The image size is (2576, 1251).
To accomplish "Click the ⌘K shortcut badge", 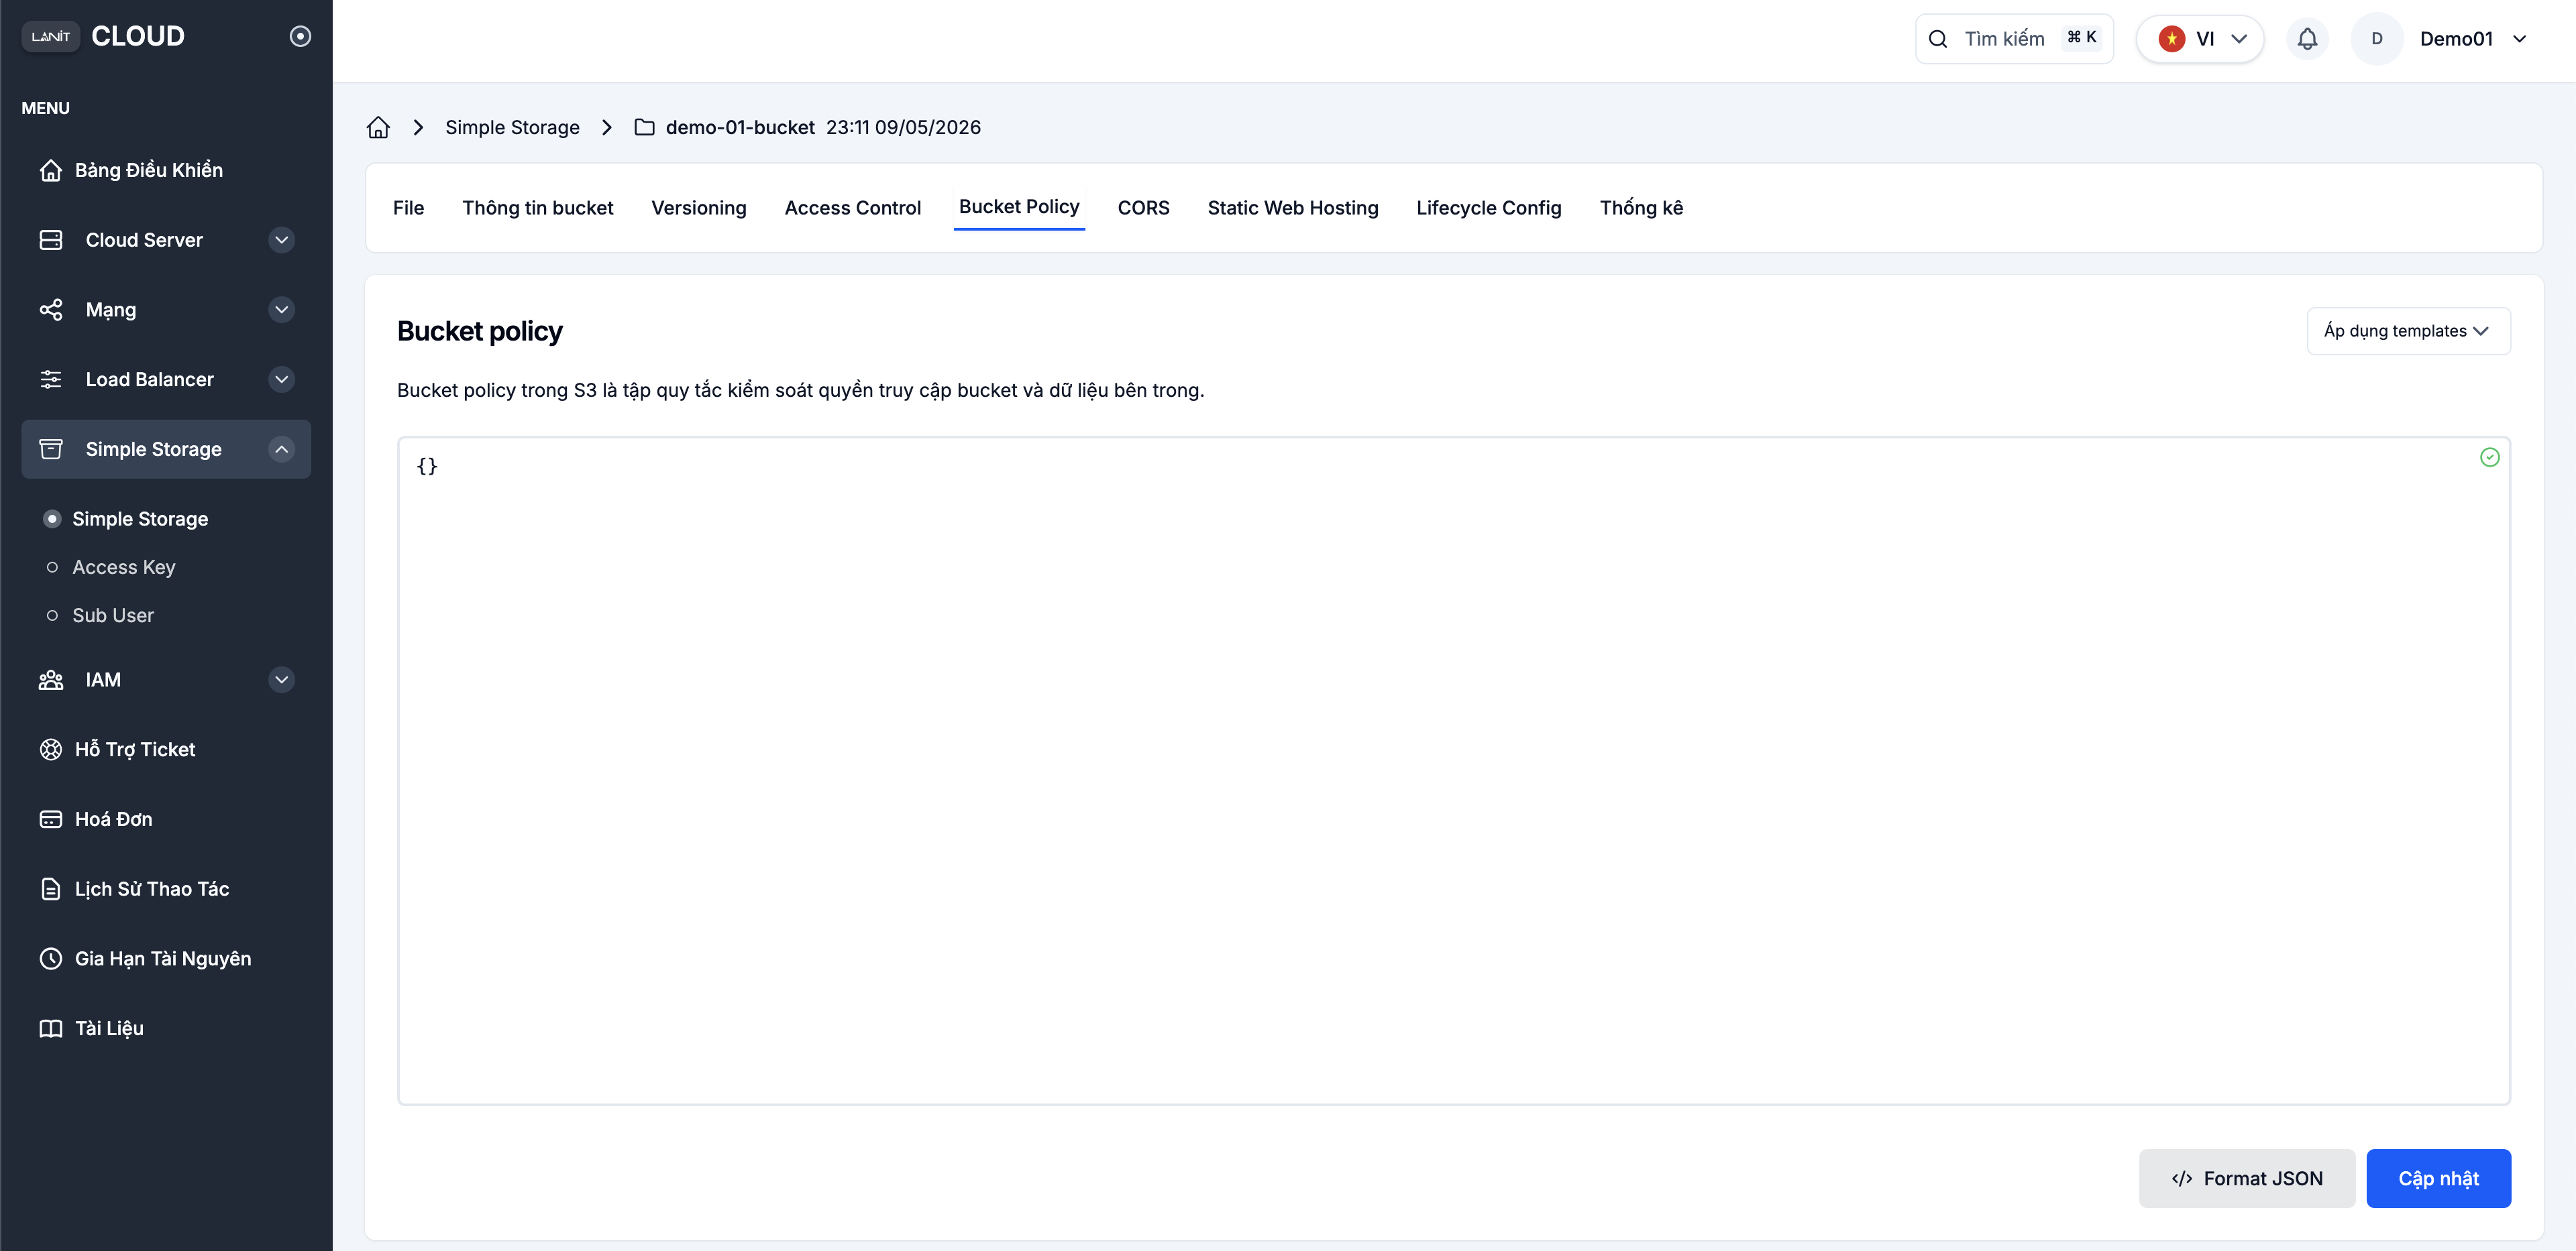I will click(x=2082, y=37).
